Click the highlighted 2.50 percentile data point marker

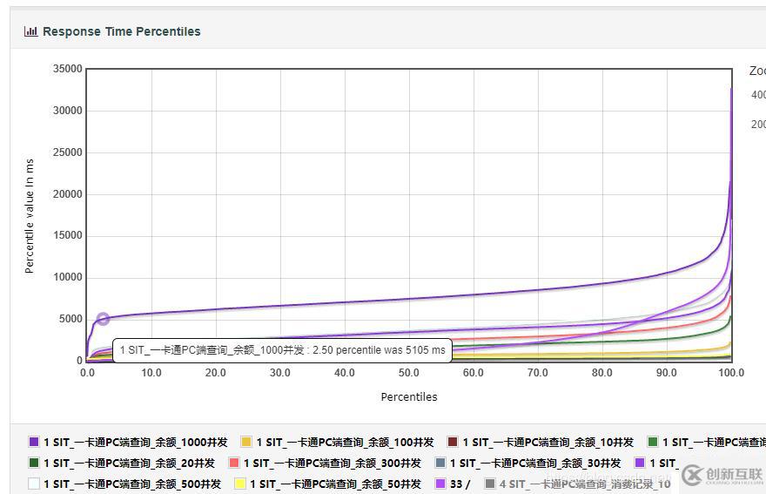(103, 319)
